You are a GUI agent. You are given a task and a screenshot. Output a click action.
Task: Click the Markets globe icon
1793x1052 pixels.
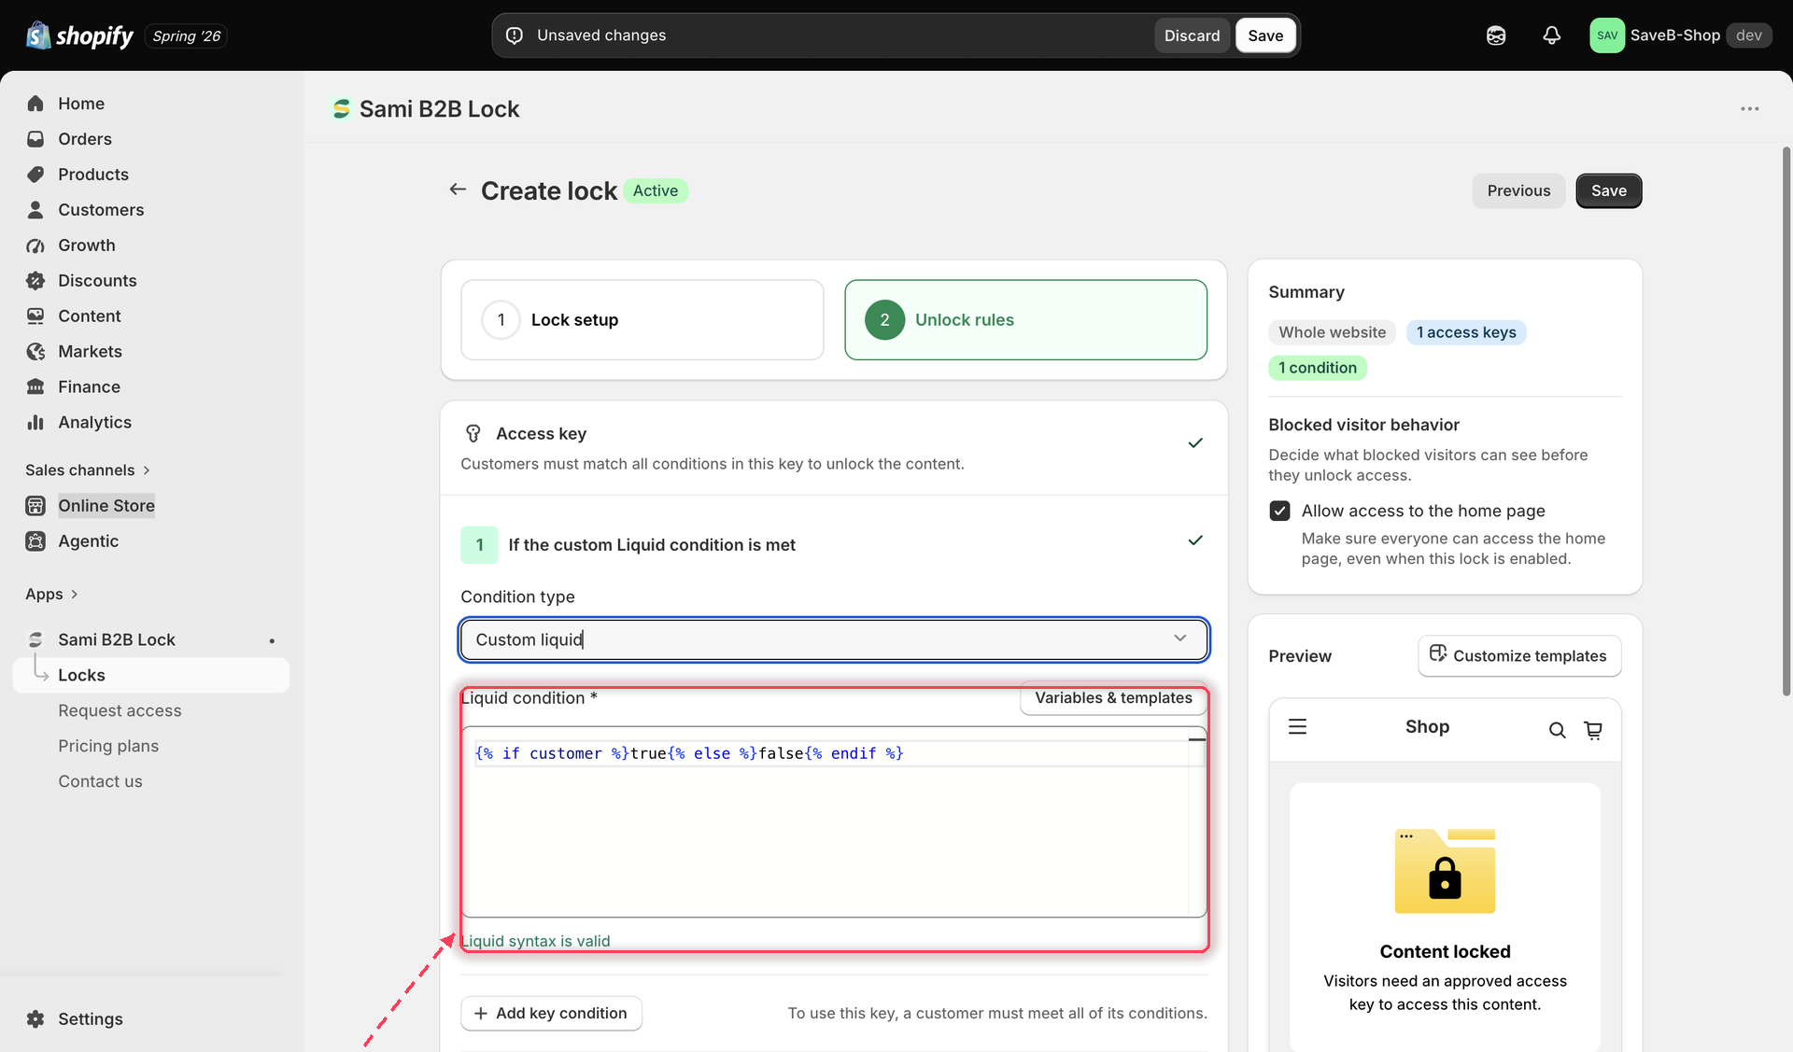(x=35, y=352)
